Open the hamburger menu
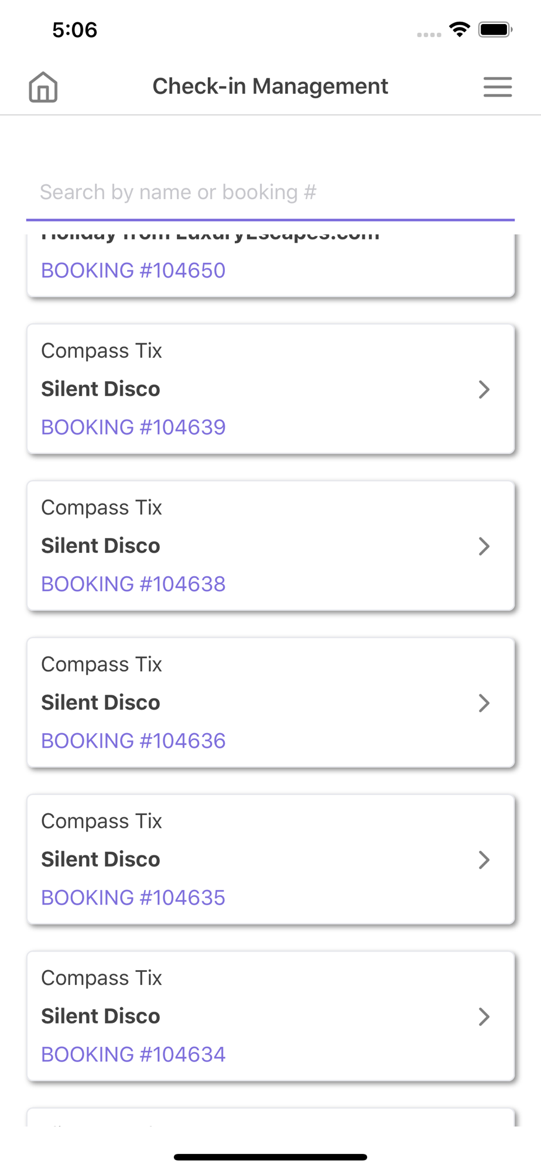Screen dimensions: 541x1171 click(498, 87)
